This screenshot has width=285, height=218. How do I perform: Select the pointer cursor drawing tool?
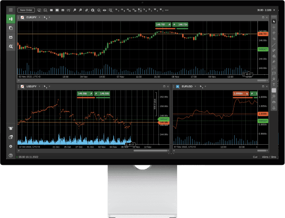click(x=274, y=22)
